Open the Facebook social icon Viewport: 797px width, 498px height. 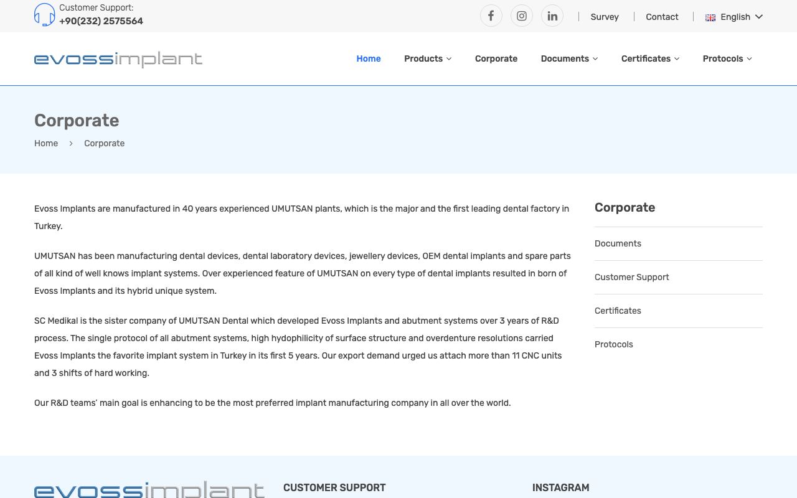[491, 16]
